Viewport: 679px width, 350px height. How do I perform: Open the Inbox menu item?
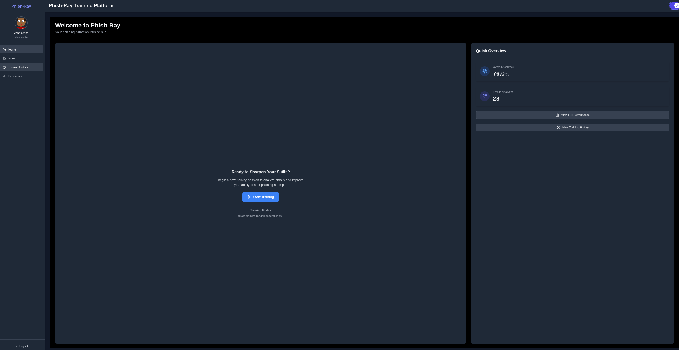pos(12,58)
